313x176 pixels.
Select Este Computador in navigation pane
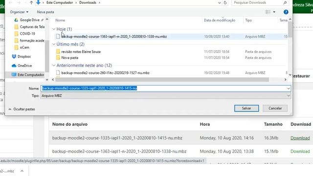pyautogui.click(x=31, y=75)
